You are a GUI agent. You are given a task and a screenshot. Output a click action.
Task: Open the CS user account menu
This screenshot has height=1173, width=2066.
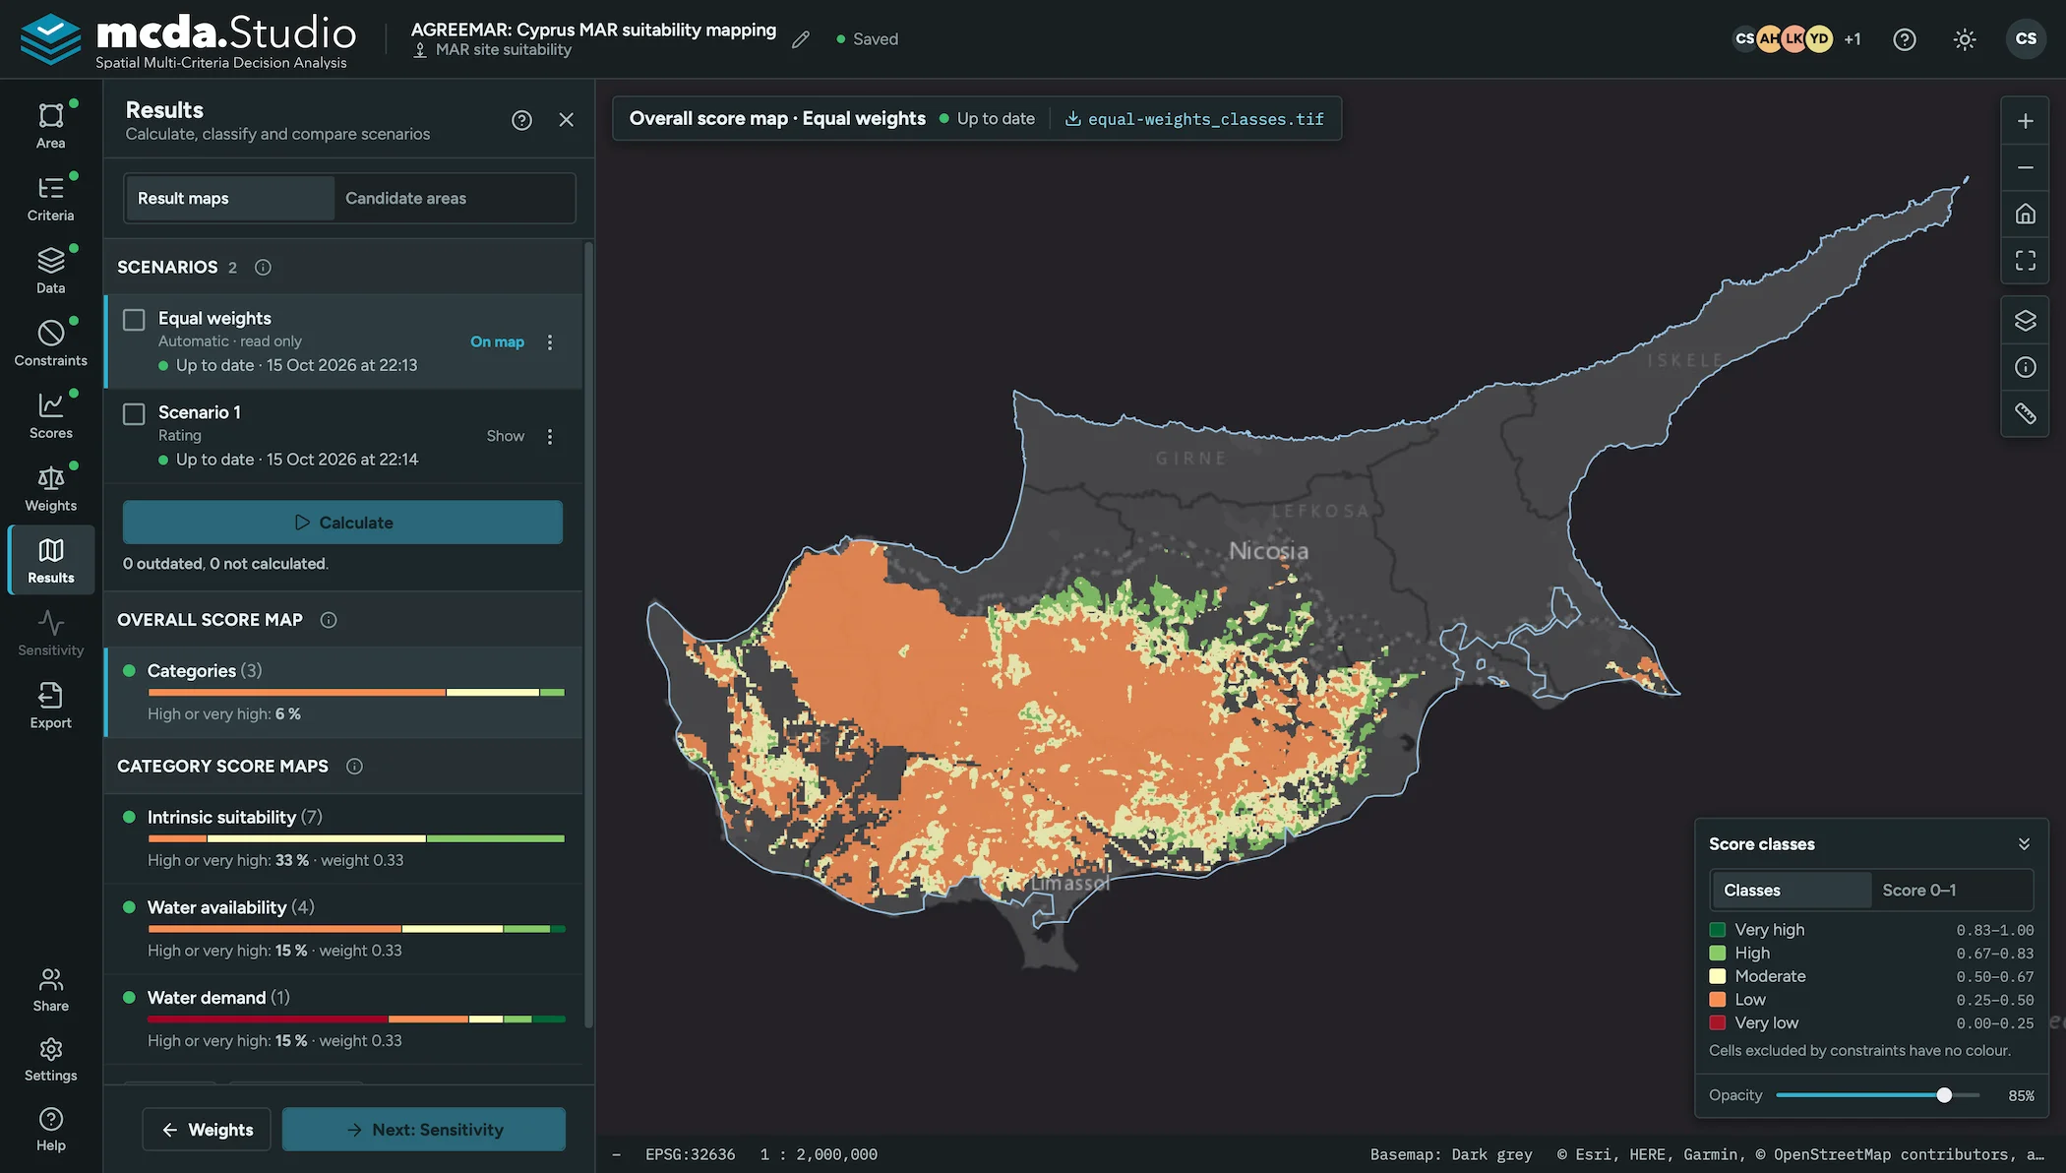point(2026,39)
